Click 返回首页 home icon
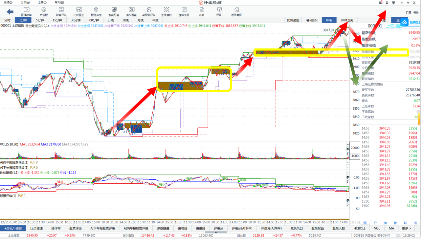Screen dimensions: 421x239 tap(236, 11)
